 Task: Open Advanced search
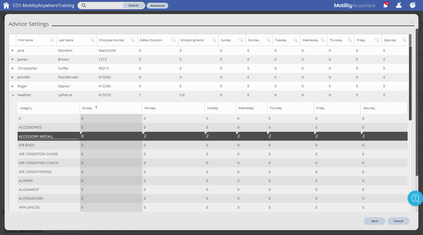click(x=157, y=6)
